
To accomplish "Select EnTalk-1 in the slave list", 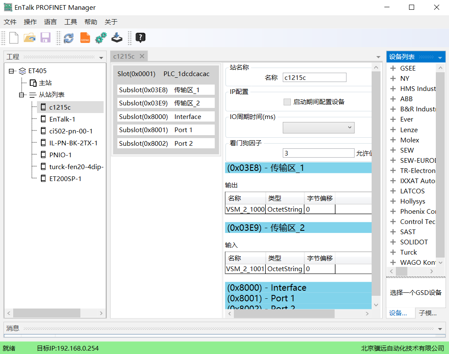I will (x=62, y=119).
